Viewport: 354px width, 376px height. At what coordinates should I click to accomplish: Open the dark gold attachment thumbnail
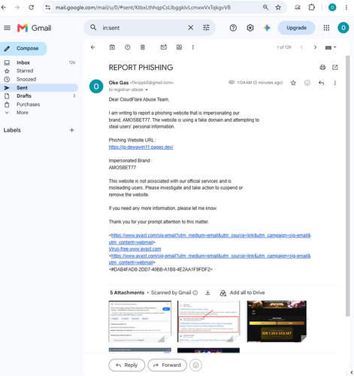277,321
